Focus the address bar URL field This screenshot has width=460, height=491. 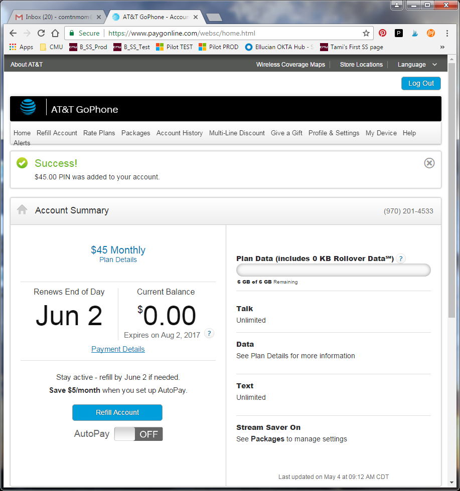click(x=232, y=33)
